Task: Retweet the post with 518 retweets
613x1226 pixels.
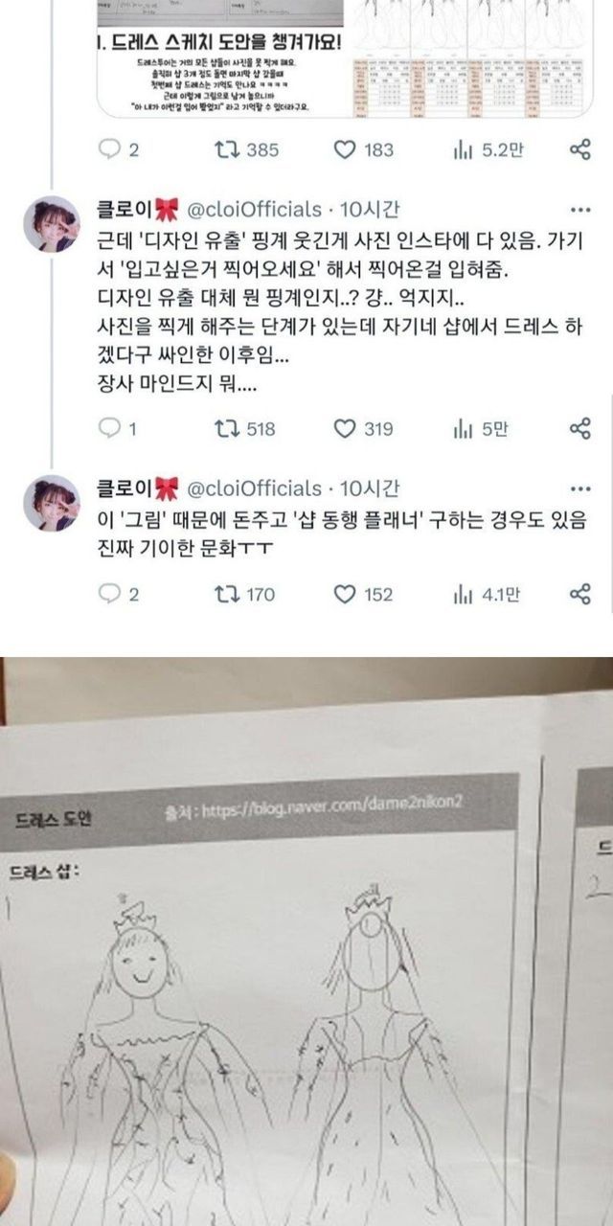Action: 246,429
